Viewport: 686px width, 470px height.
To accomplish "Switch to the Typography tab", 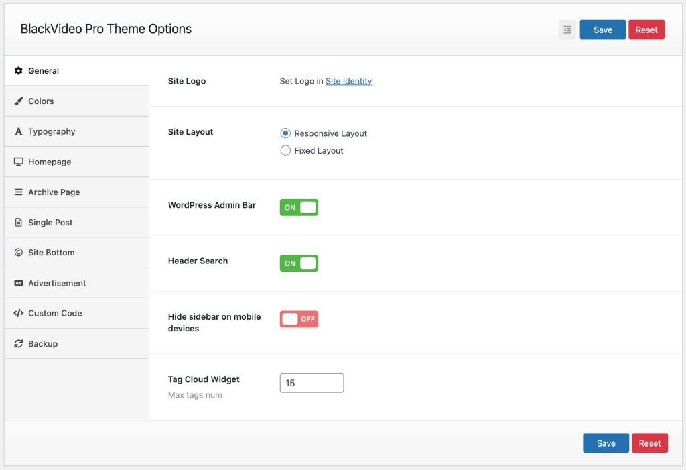I will [x=76, y=131].
